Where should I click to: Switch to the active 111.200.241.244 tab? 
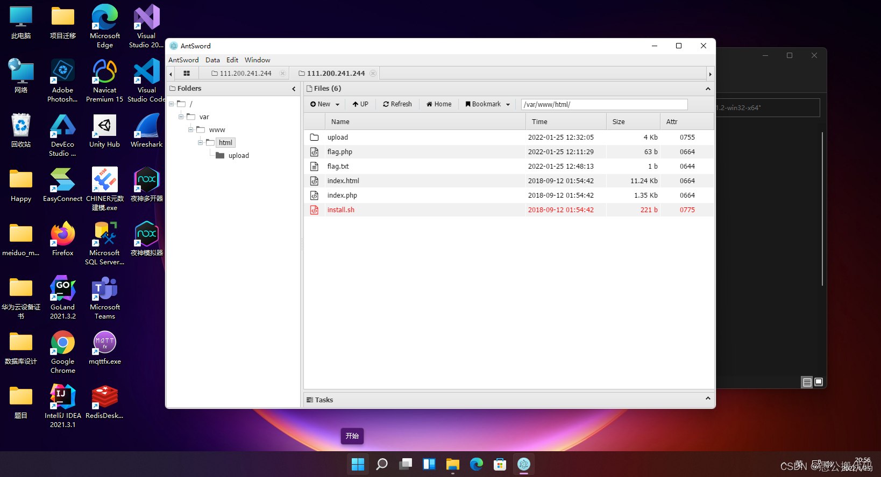331,73
